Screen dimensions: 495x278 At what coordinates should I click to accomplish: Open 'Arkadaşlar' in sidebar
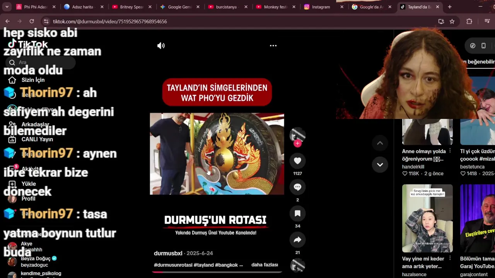click(x=35, y=124)
